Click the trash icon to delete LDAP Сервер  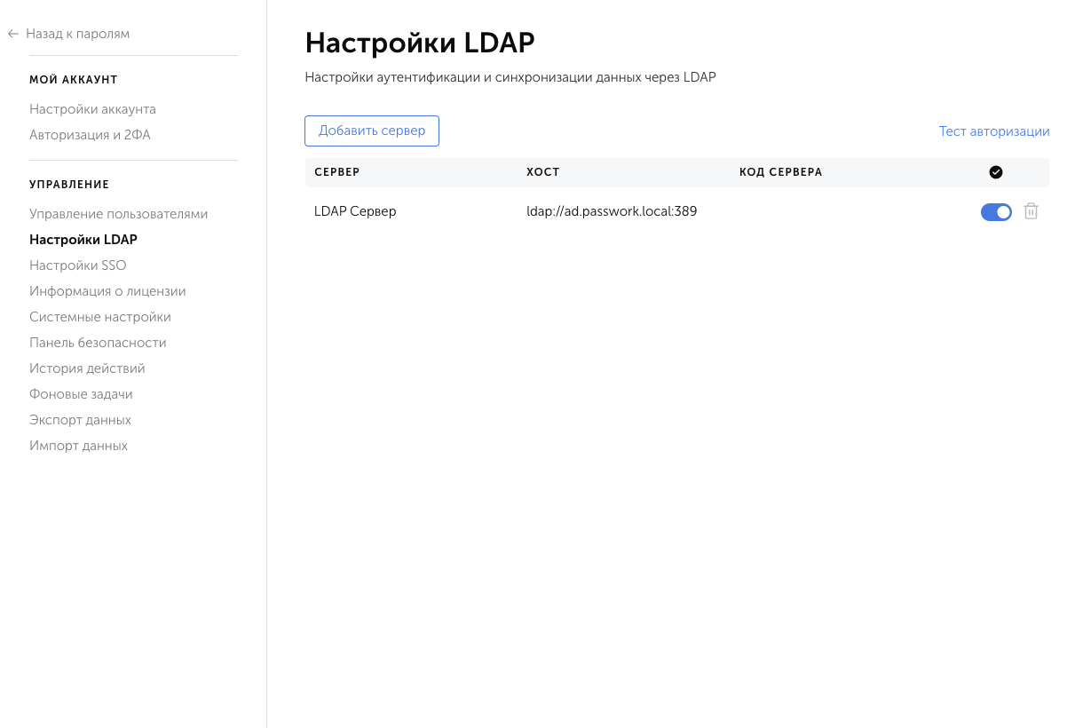click(x=1031, y=211)
